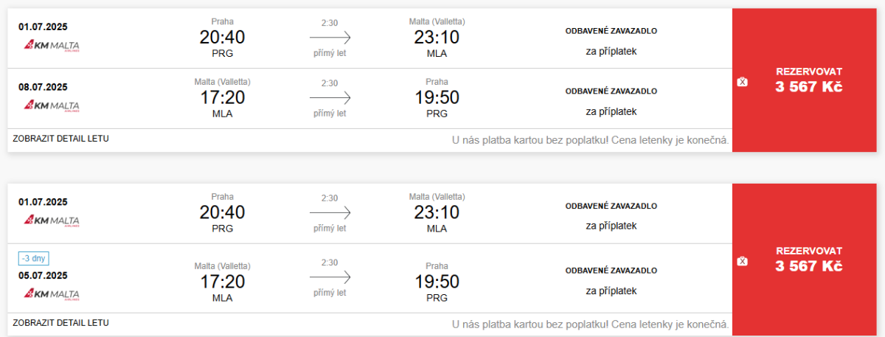
Task: Click the 17:20 departure on 08.07.2025 flight
Action: [x=222, y=97]
